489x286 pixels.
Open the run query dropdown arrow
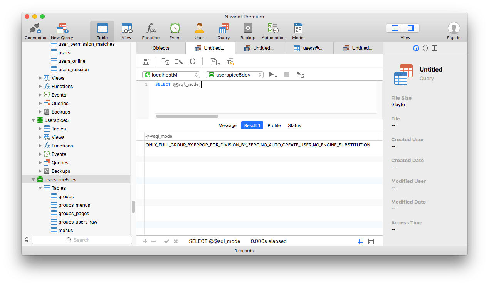[276, 76]
